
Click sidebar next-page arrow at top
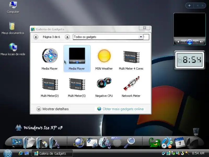203,5
